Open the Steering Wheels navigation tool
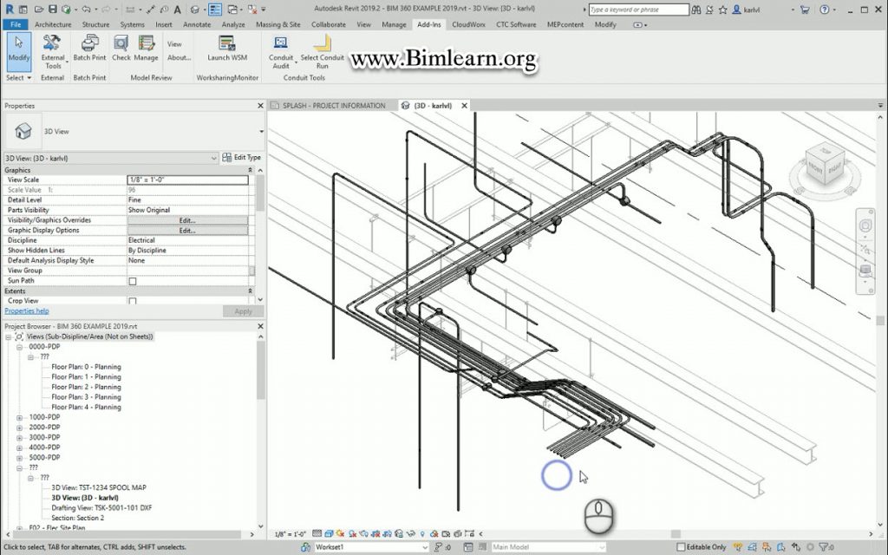 [x=865, y=226]
